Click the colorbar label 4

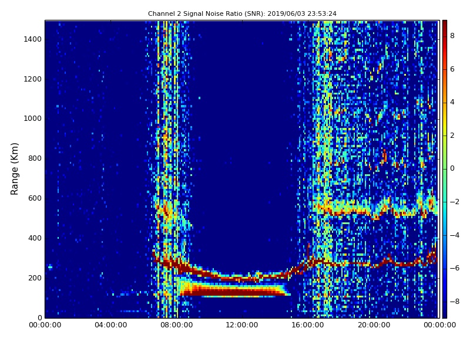(x=452, y=102)
